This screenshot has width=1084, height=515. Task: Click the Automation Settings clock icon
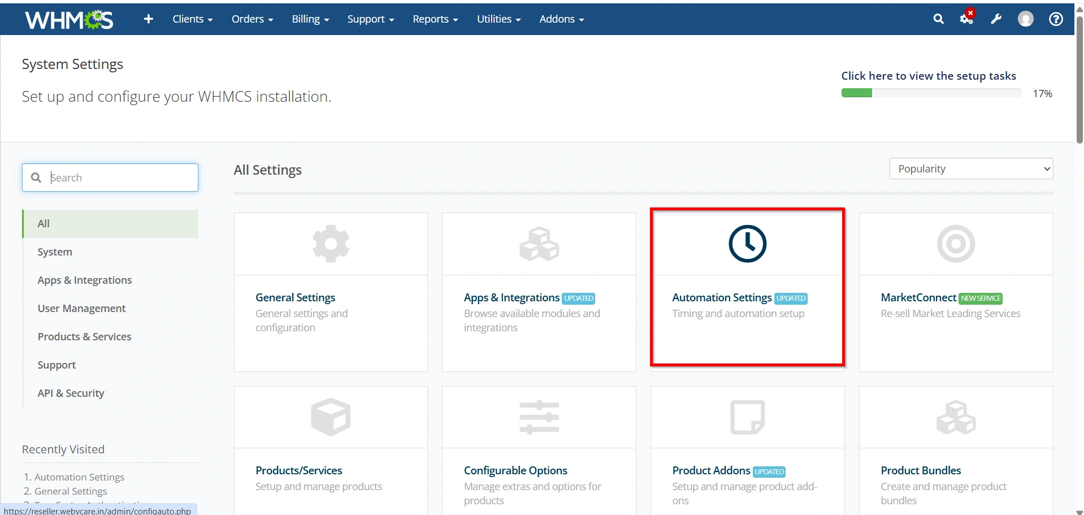[x=747, y=244]
